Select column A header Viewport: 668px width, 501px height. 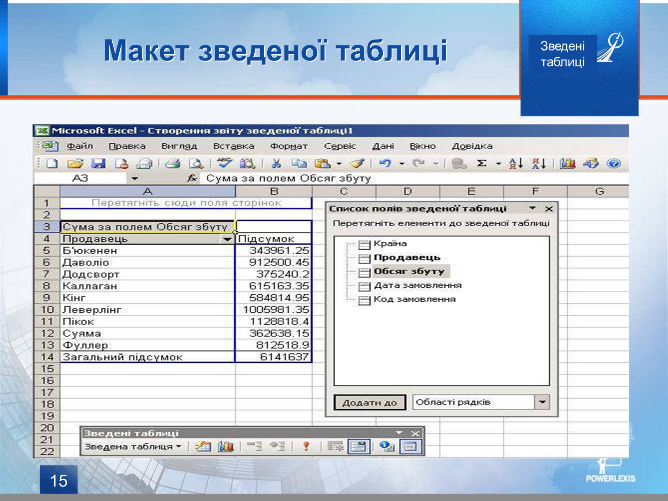(148, 192)
